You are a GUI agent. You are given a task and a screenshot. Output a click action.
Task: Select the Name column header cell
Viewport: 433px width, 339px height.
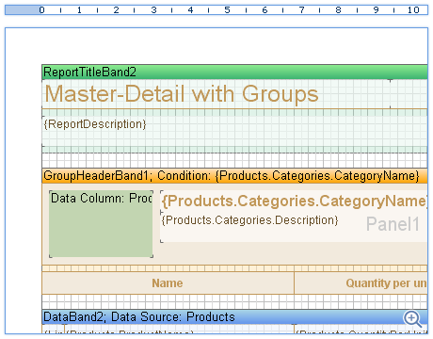[168, 283]
